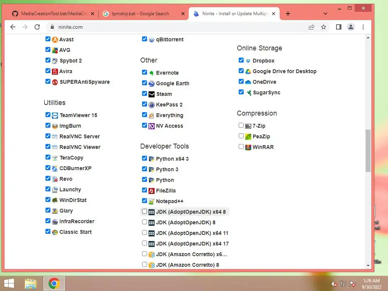Open the Windows Start button
The width and height of the screenshot is (388, 291).
coord(9,283)
